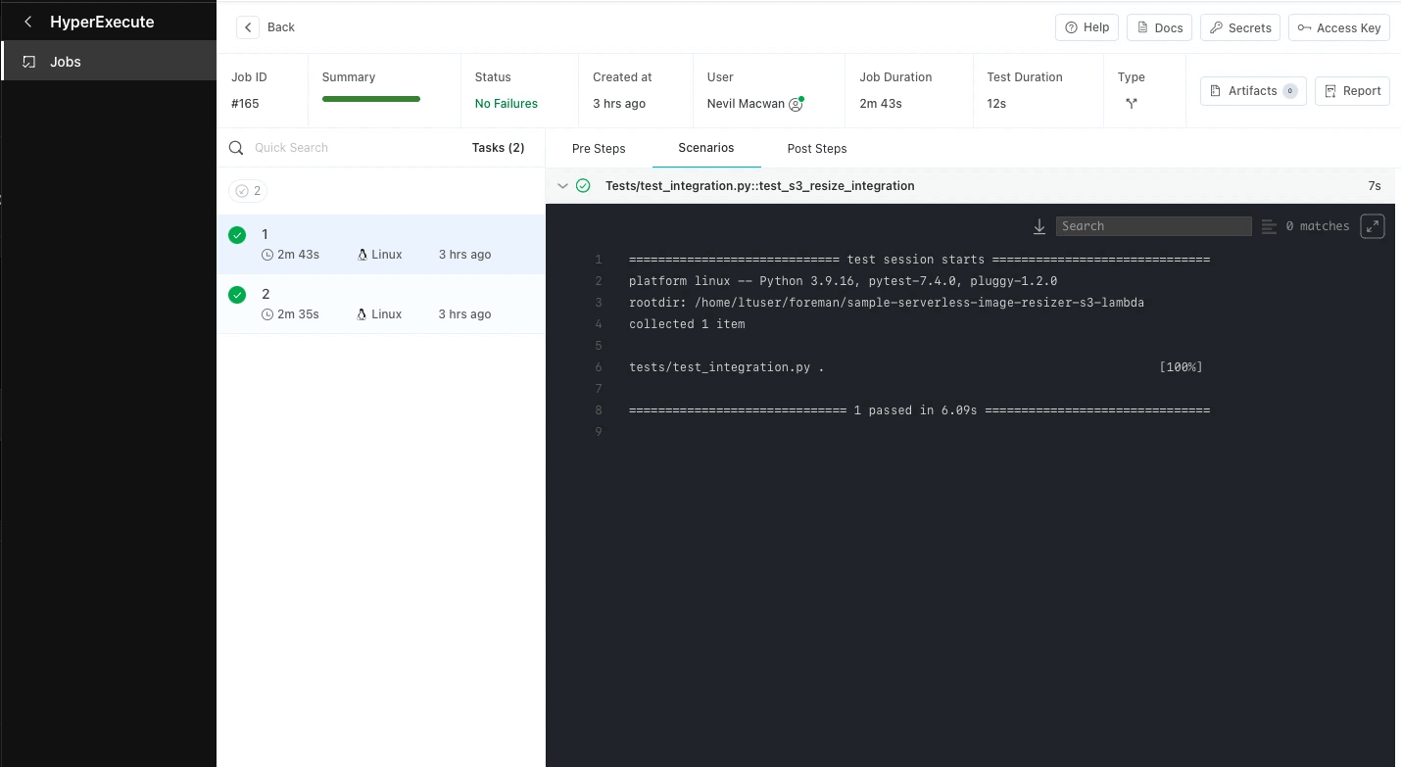Switch to the Pre Steps tab

tap(599, 148)
